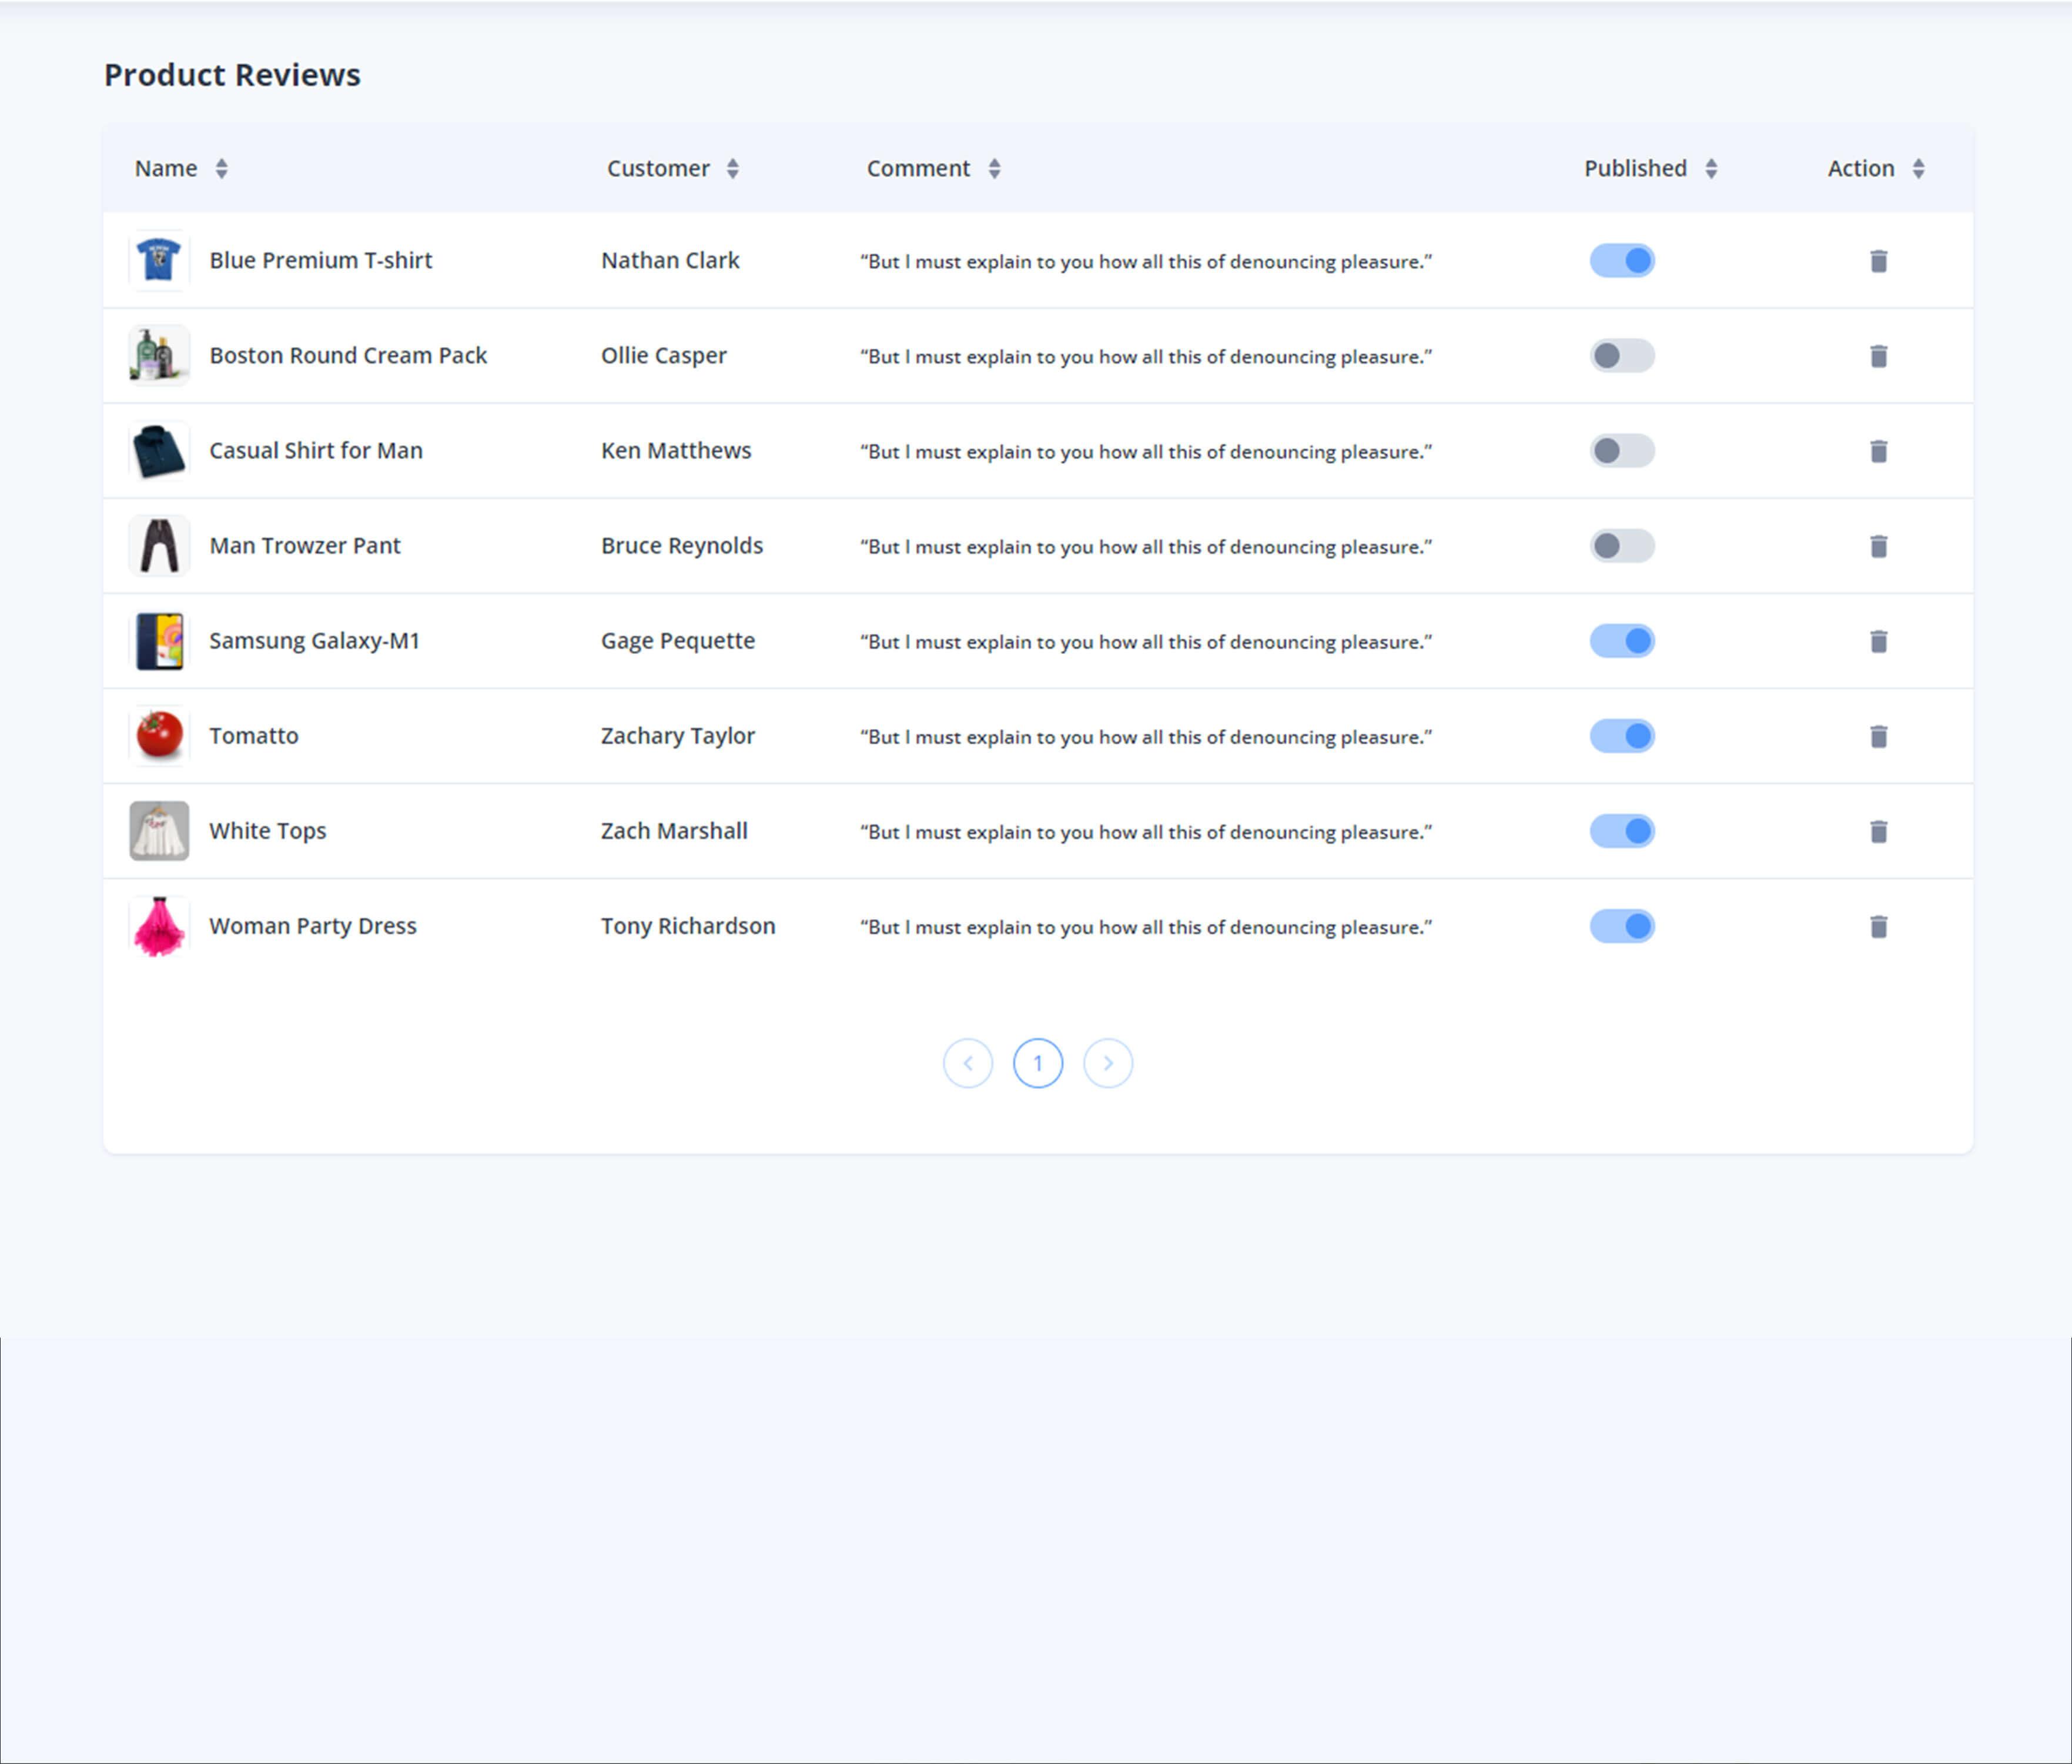Publish Ollie Casper's review
Viewport: 2072px width, 1764px height.
(1621, 356)
